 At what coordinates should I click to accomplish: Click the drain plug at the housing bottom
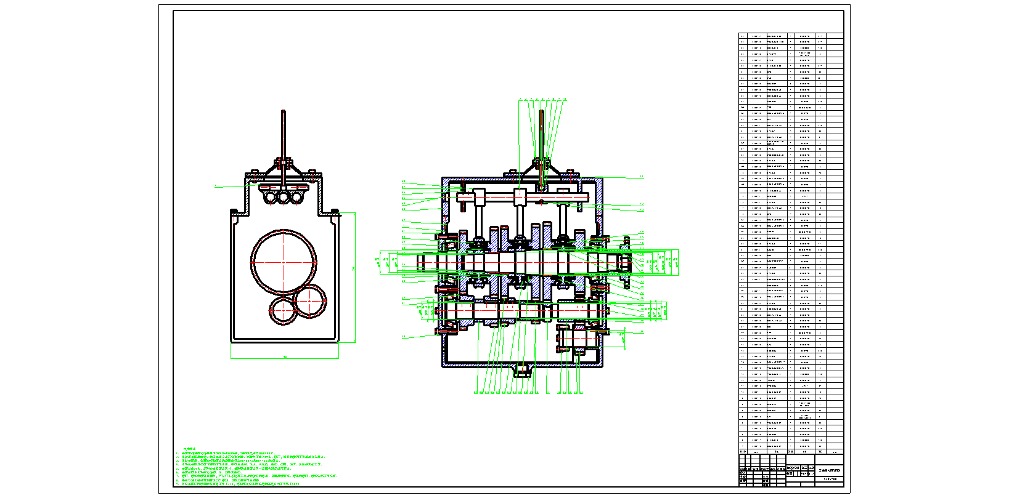pos(523,371)
